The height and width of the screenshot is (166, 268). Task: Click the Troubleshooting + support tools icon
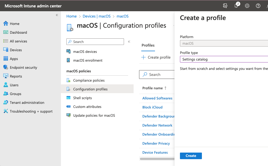point(6,111)
